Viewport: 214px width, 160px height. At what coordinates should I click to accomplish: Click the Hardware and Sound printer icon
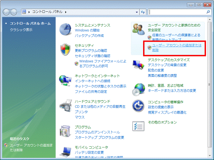pyautogui.click(x=66, y=106)
